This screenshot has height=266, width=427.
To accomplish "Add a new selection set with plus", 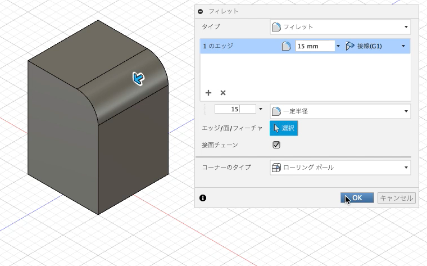I will coord(208,93).
